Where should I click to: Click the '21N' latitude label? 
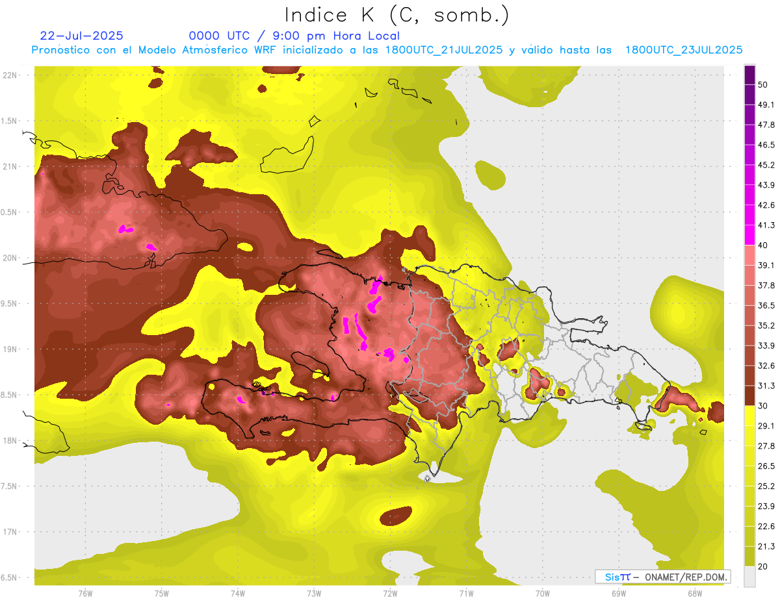point(10,166)
